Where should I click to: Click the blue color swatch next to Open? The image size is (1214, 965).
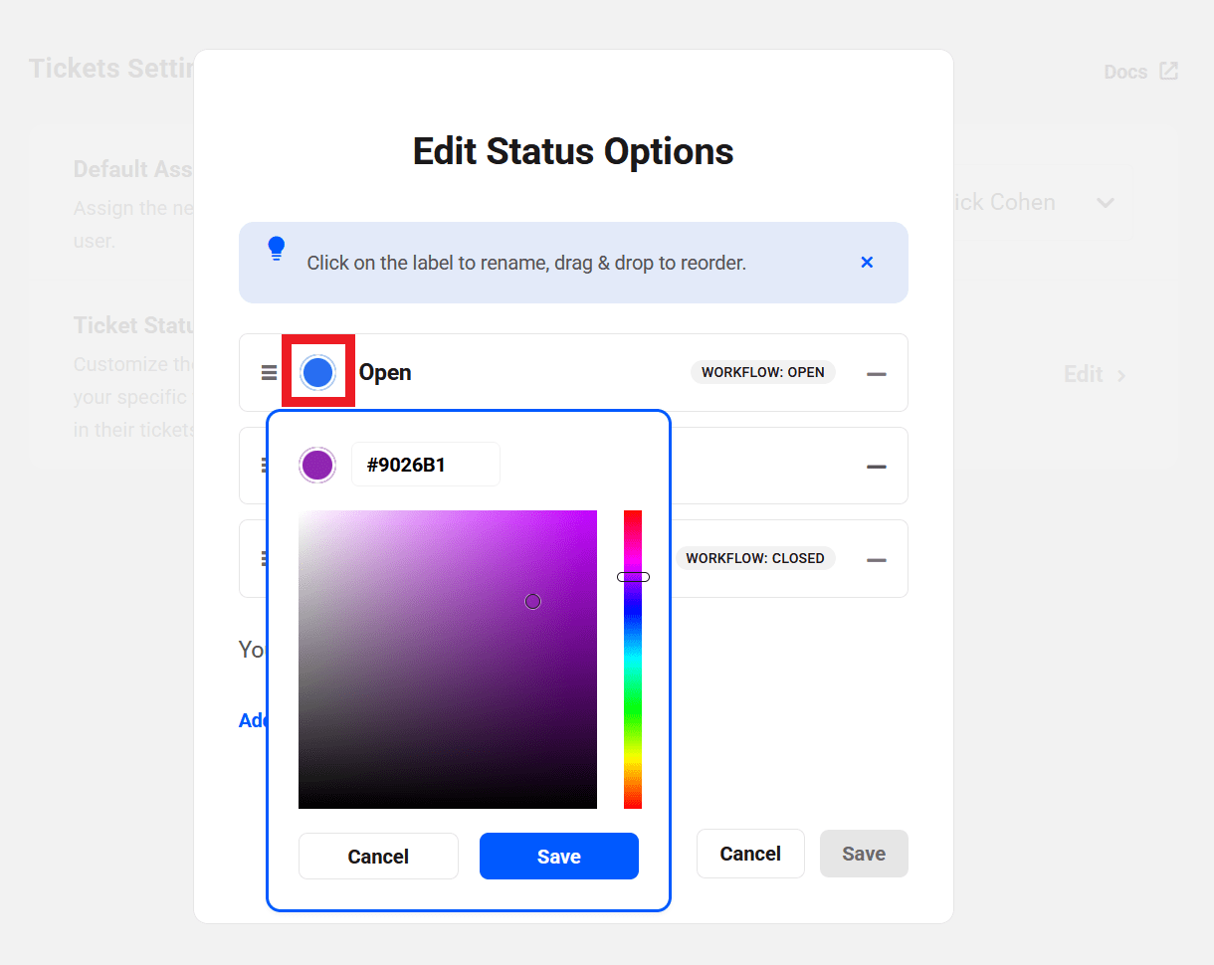coord(317,373)
